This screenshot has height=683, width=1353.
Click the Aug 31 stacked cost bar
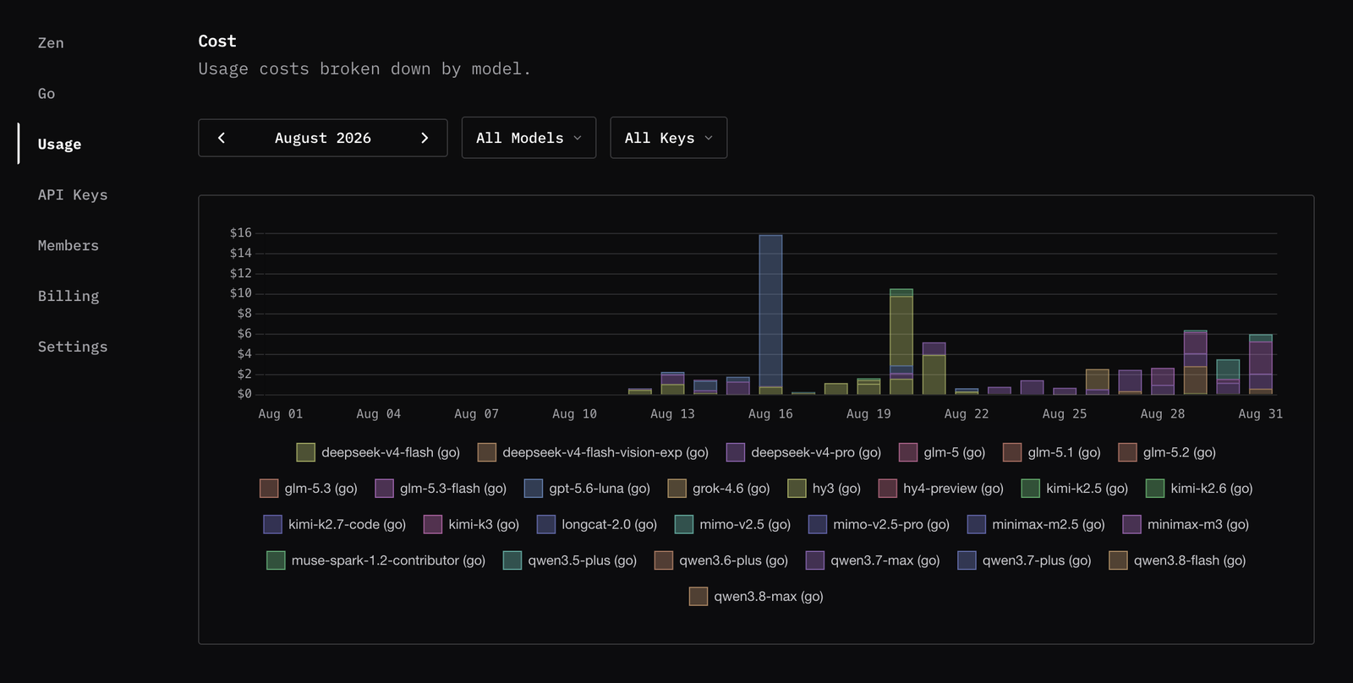point(1261,365)
